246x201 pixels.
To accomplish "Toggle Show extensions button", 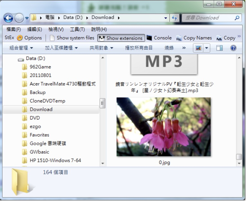I will (121, 38).
